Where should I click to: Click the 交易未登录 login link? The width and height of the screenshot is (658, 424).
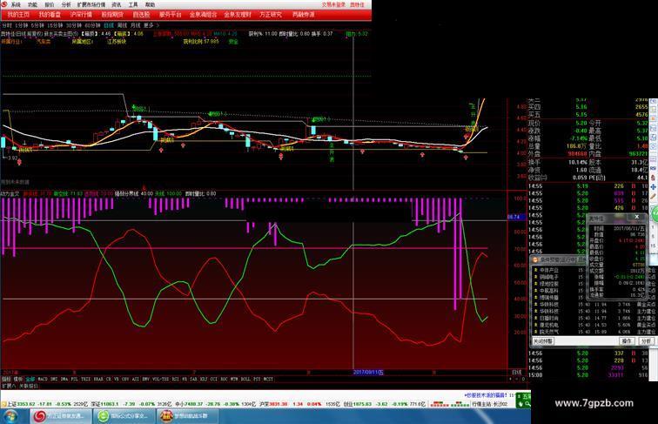tap(333, 4)
